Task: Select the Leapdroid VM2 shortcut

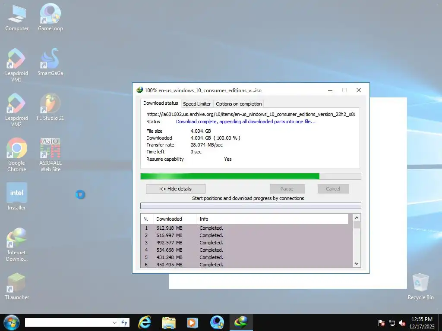Action: (x=16, y=110)
